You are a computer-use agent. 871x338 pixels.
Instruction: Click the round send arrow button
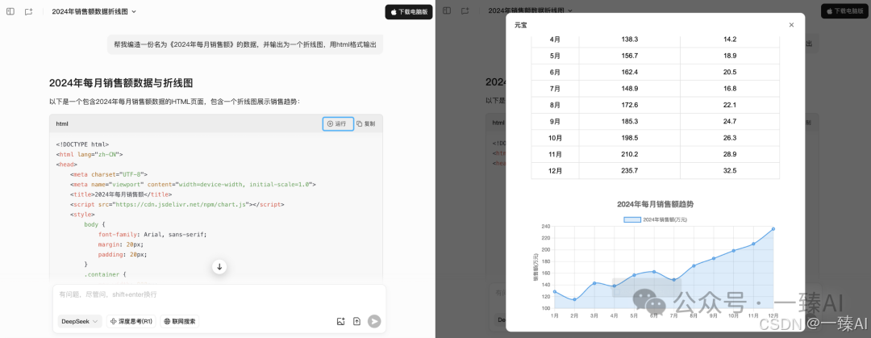(374, 321)
